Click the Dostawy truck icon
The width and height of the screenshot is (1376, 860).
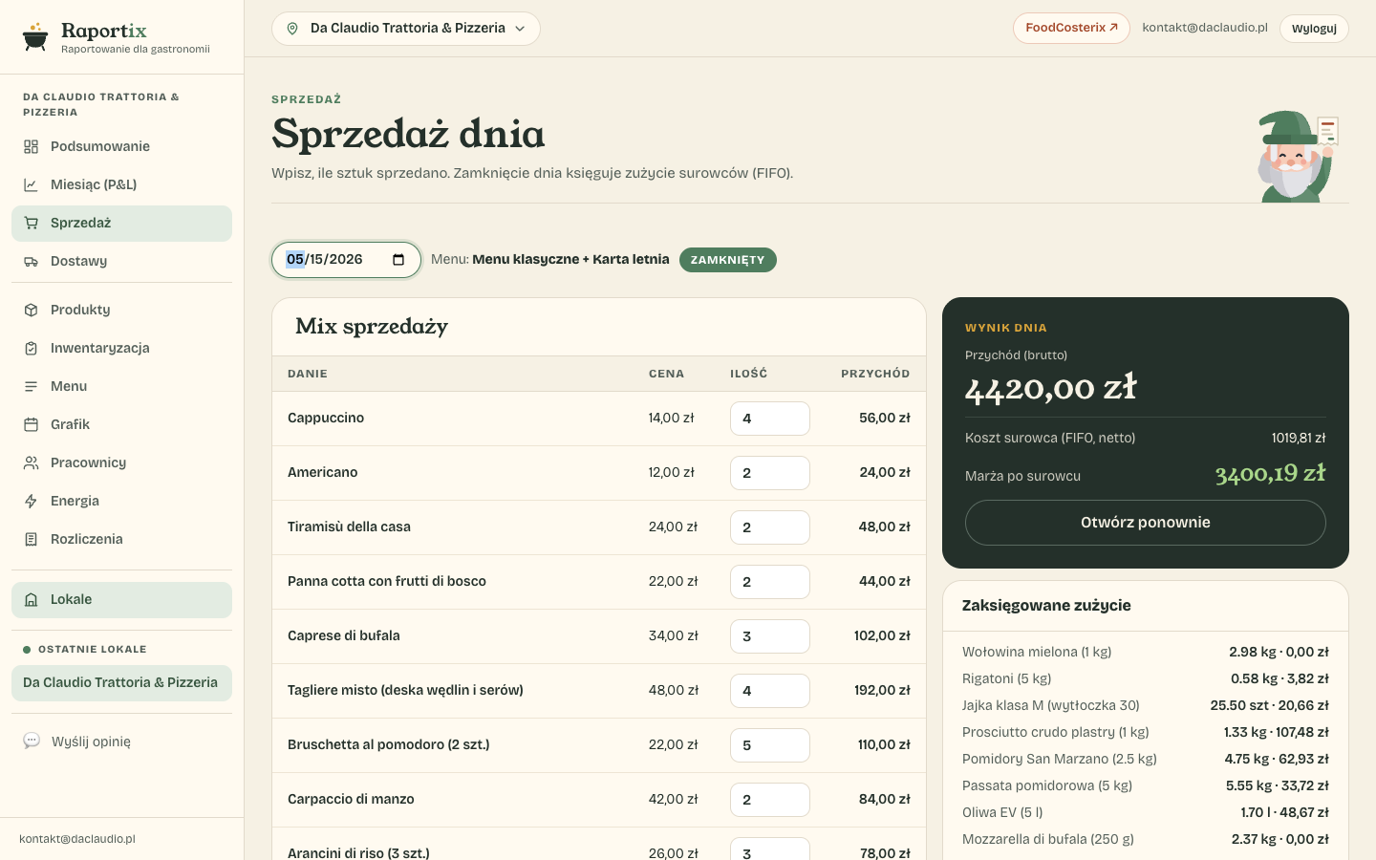click(32, 261)
